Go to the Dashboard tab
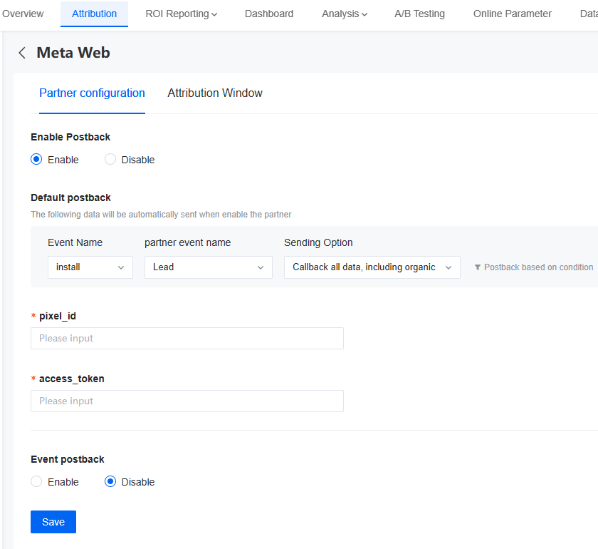The image size is (598, 549). click(x=269, y=14)
